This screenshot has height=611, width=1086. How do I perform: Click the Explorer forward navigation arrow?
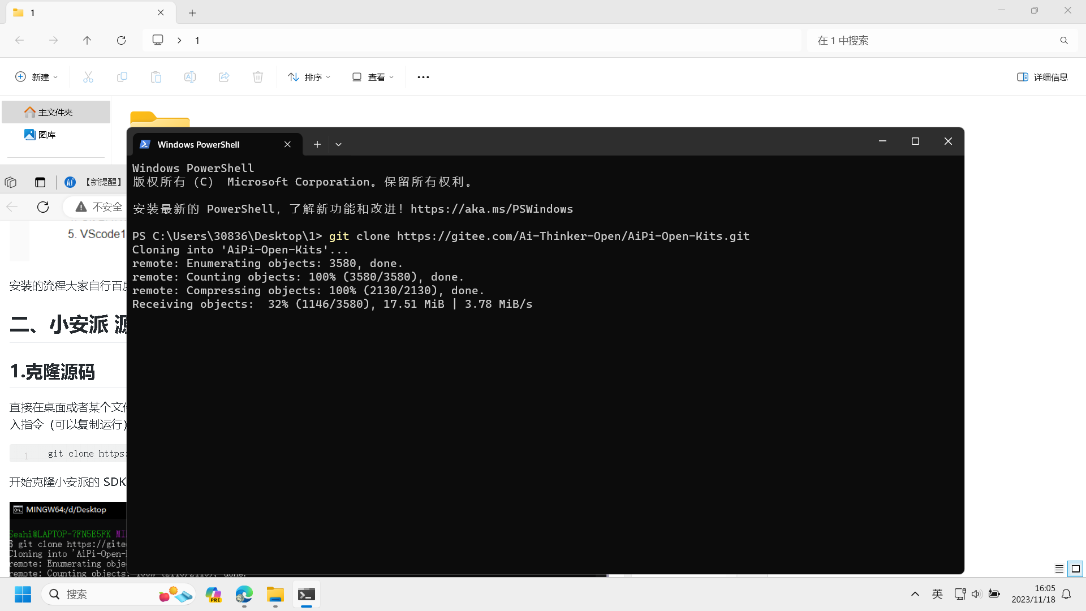(x=53, y=40)
